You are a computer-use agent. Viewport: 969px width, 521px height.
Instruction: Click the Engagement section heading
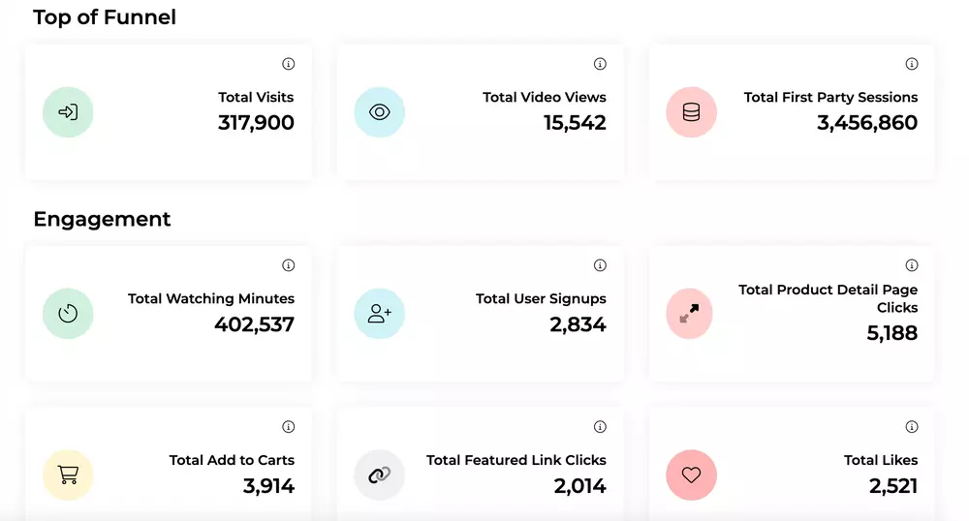click(x=102, y=220)
